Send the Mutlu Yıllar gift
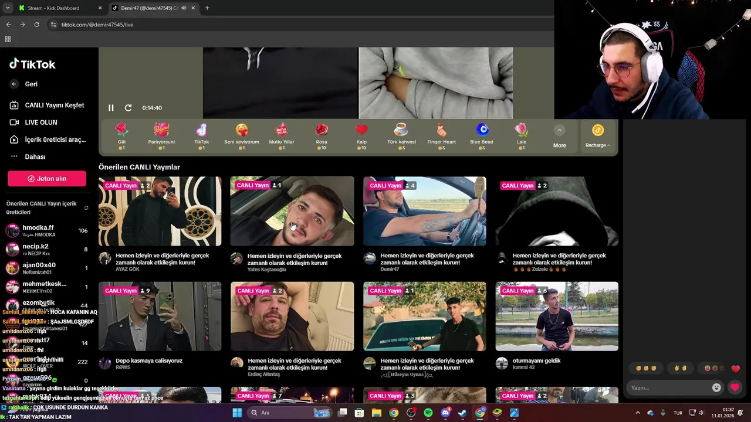The width and height of the screenshot is (751, 422). (282, 137)
